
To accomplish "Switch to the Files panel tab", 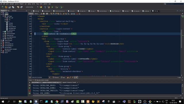I will point(8,11).
